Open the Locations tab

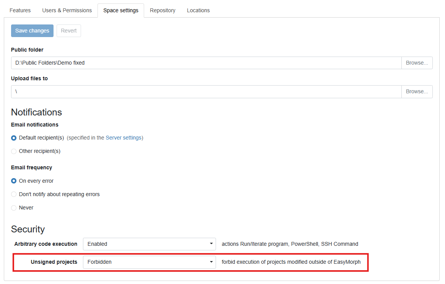point(198,10)
